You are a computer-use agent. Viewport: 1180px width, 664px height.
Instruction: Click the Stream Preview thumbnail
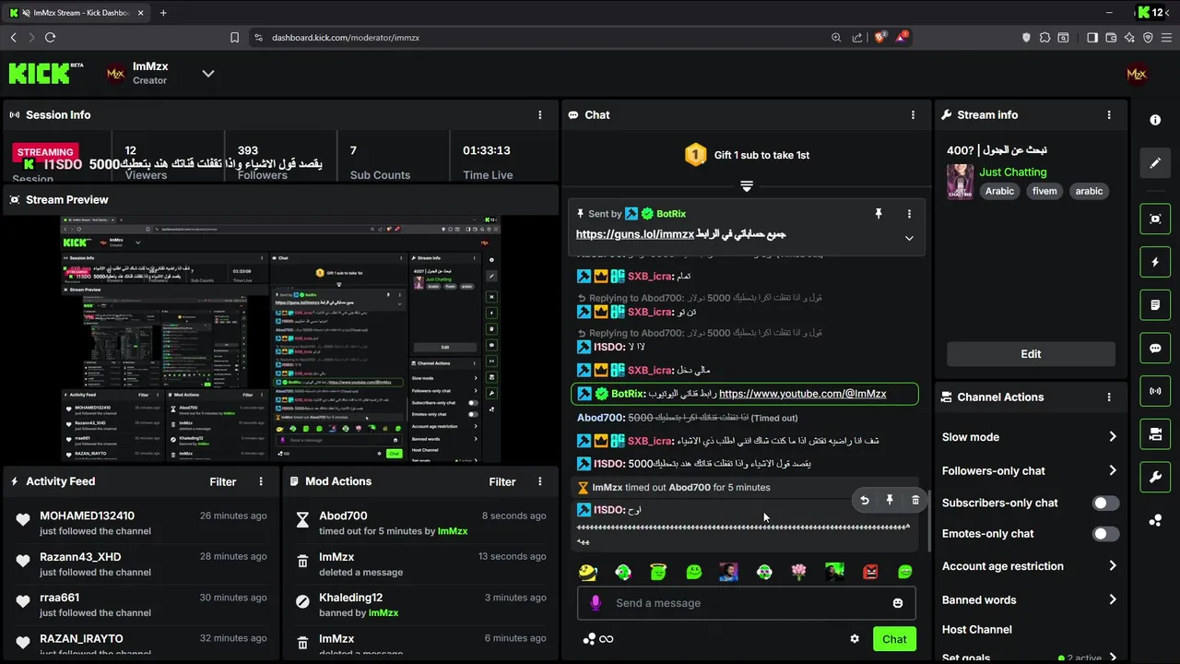tap(281, 339)
